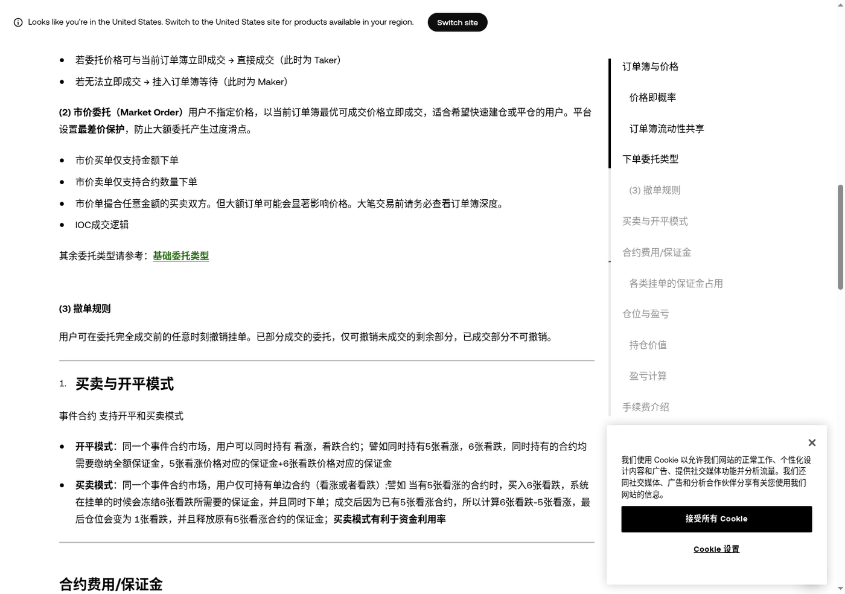Go to 下单委托类型 section
This screenshot has height=594, width=845.
(x=651, y=159)
